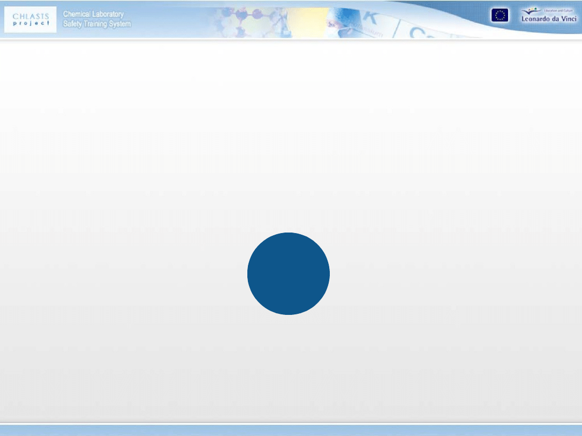Click the 'Safety Training System' subtitle line
Screen dimensions: 582x436
point(96,24)
